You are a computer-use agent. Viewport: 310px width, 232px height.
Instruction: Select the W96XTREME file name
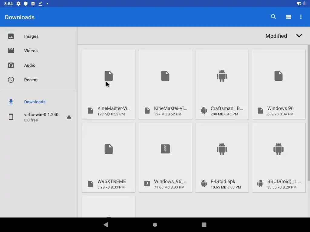pos(112,181)
